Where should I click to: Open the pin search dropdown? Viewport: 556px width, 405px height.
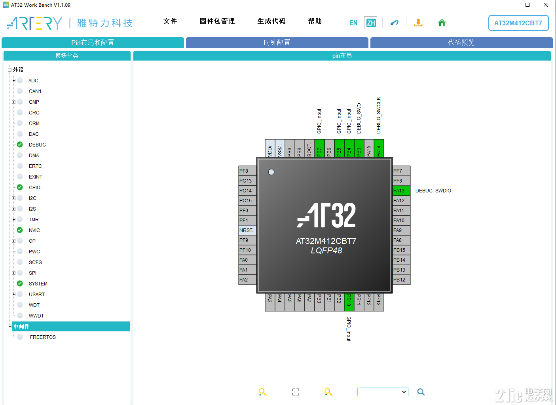[x=383, y=392]
